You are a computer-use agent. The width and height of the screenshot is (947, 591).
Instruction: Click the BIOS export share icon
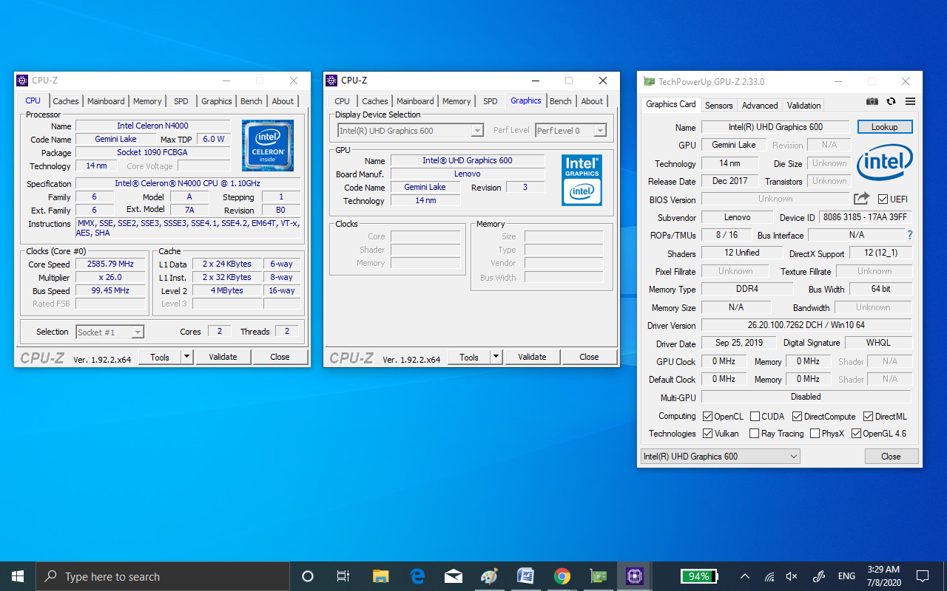pos(861,199)
